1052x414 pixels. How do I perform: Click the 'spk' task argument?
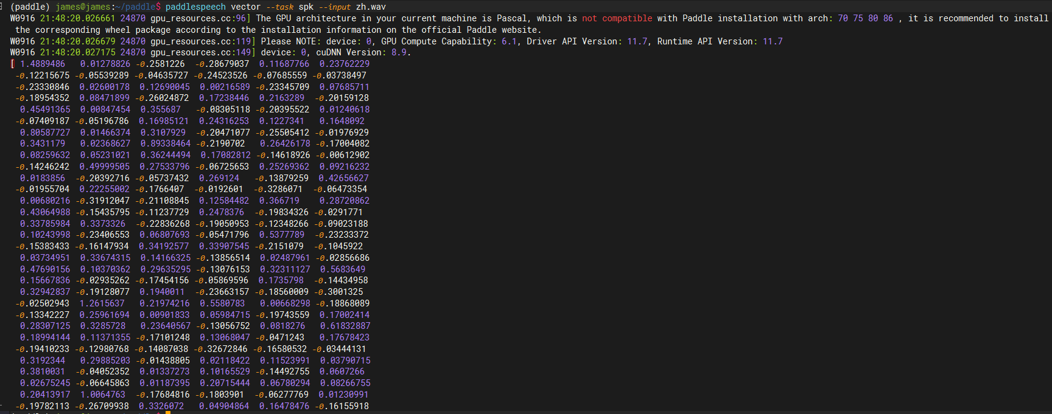[x=306, y=7]
